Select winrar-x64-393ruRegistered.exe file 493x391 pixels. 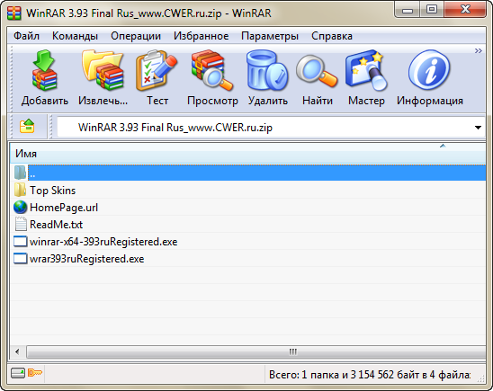(x=95, y=242)
